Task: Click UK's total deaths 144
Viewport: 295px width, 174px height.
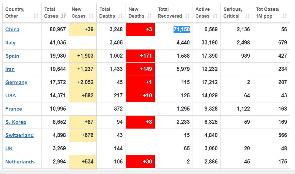Action: pos(118,148)
